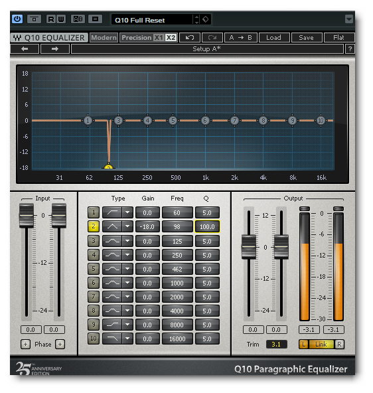Select band 3 node on EQ graph
The width and height of the screenshot is (373, 393).
click(x=119, y=121)
